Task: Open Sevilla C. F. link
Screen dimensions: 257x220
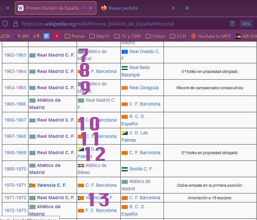Action: pos(141,169)
